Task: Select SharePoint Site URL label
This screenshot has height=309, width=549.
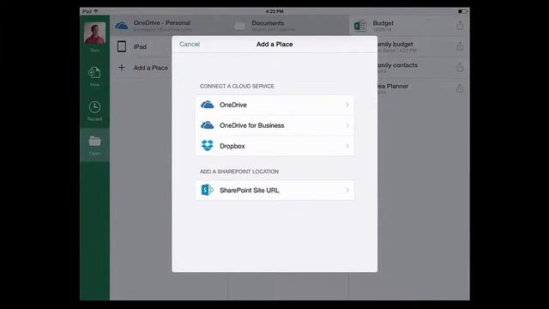Action: [250, 191]
